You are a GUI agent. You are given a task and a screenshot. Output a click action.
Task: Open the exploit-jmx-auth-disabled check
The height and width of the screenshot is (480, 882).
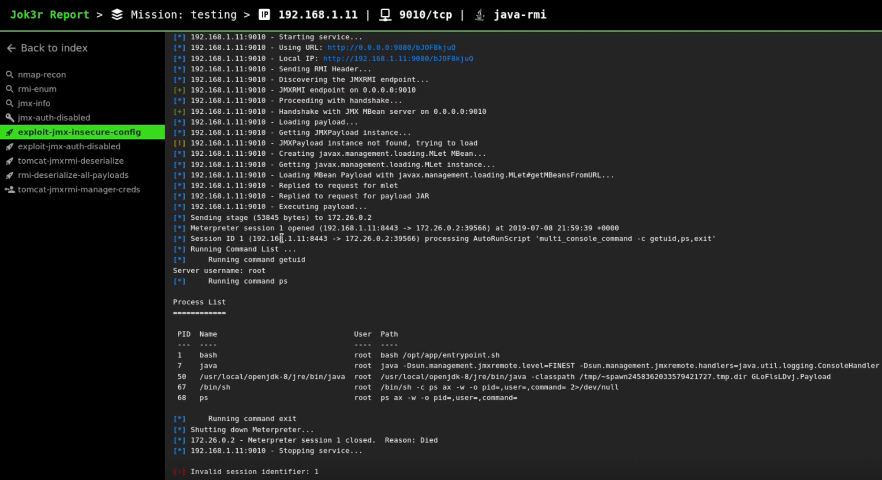pos(69,146)
